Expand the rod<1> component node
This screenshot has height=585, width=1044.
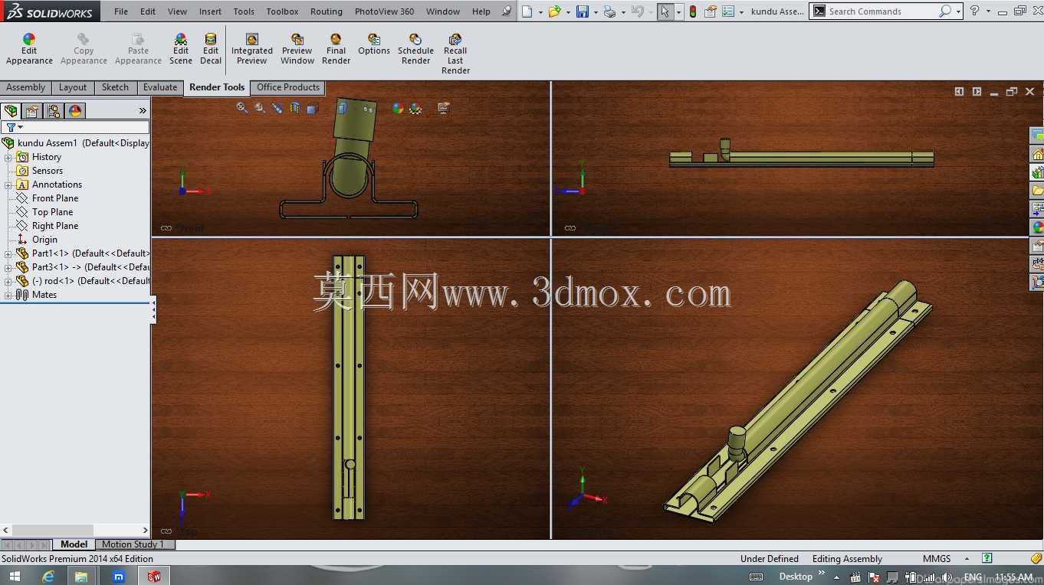pos(8,281)
